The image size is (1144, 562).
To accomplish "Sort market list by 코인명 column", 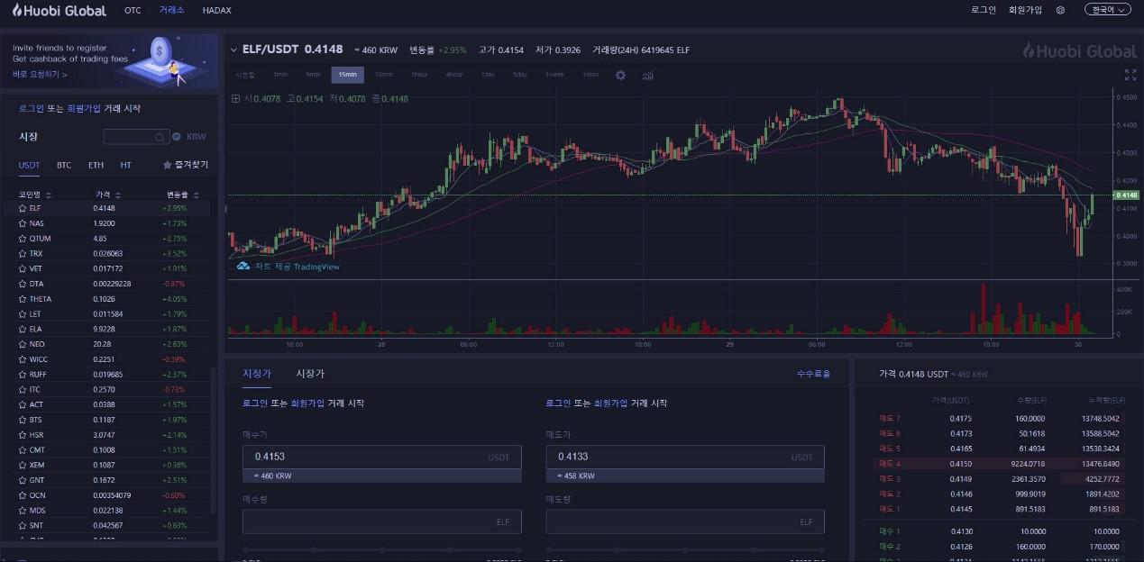I will [35, 195].
